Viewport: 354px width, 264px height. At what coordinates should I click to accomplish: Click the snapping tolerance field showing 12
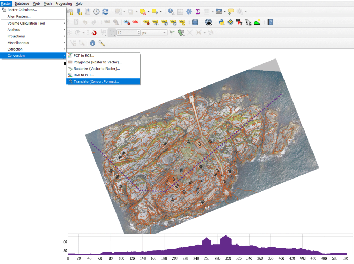126,33
